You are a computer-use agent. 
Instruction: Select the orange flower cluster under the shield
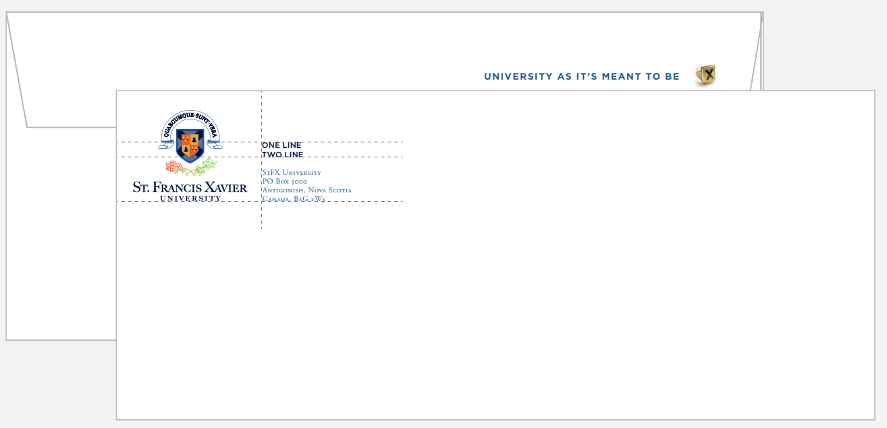point(175,166)
